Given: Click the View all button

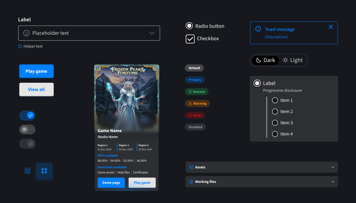Looking at the screenshot, I should [36, 89].
